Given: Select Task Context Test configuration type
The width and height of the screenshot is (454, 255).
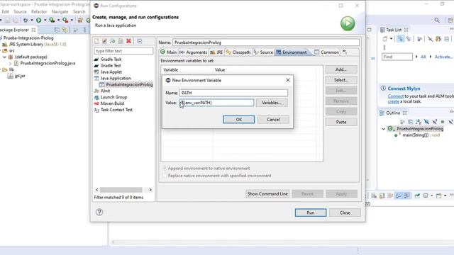Looking at the screenshot, I should [x=116, y=110].
